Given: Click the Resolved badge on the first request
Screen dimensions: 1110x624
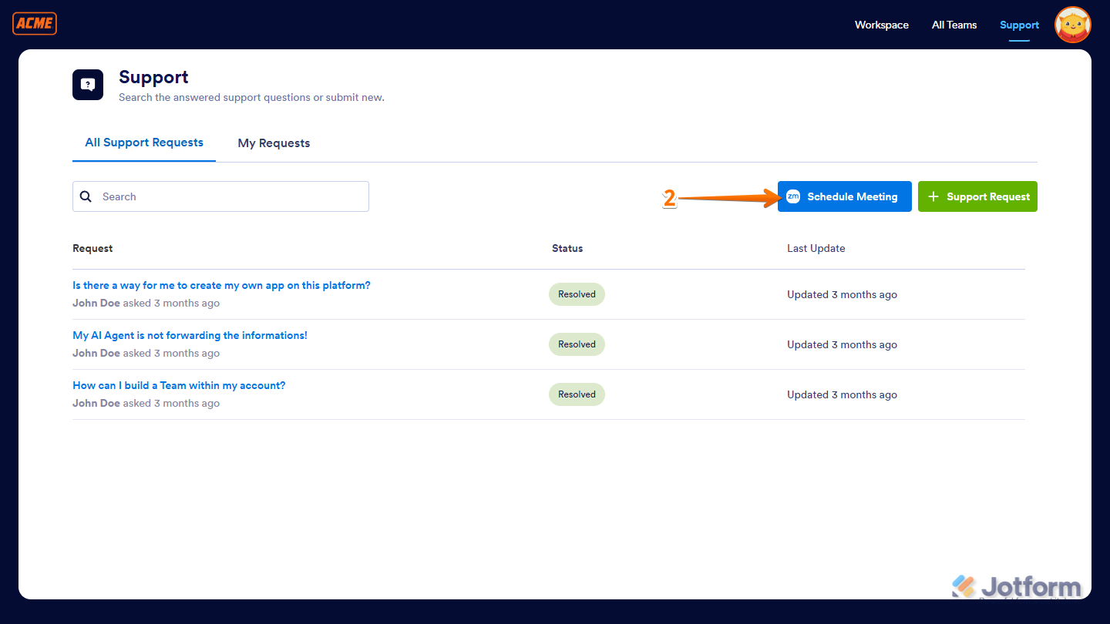Looking at the screenshot, I should coord(577,294).
